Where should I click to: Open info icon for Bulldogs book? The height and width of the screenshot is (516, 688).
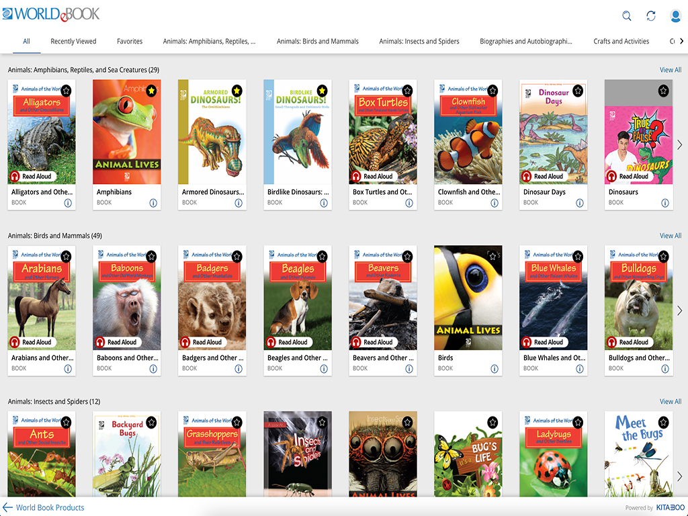click(665, 369)
